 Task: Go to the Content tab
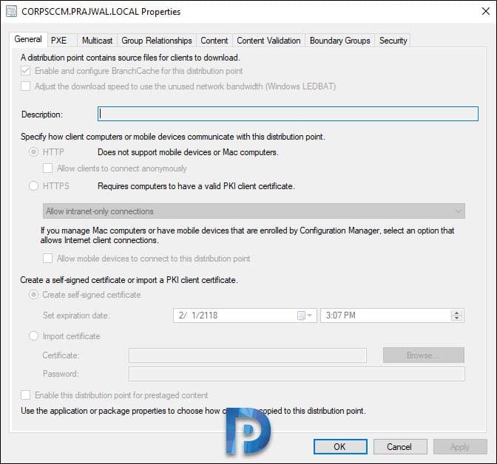(214, 41)
